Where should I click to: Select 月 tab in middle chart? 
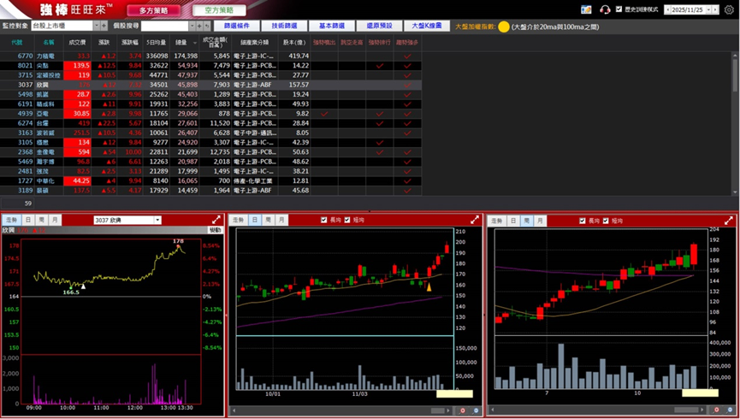pos(281,221)
